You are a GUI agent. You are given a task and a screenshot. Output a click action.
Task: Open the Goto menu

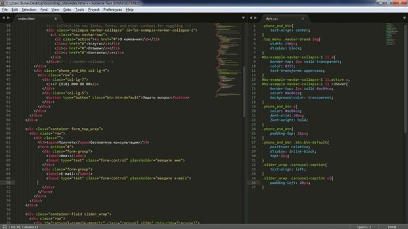click(x=67, y=10)
